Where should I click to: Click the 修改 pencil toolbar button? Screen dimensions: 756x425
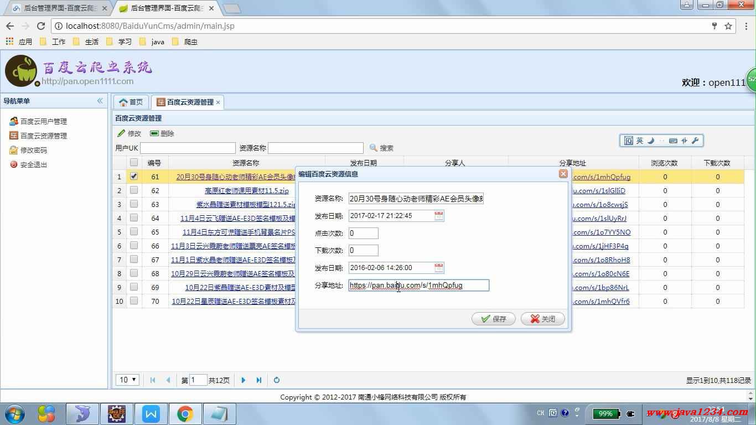(x=129, y=133)
